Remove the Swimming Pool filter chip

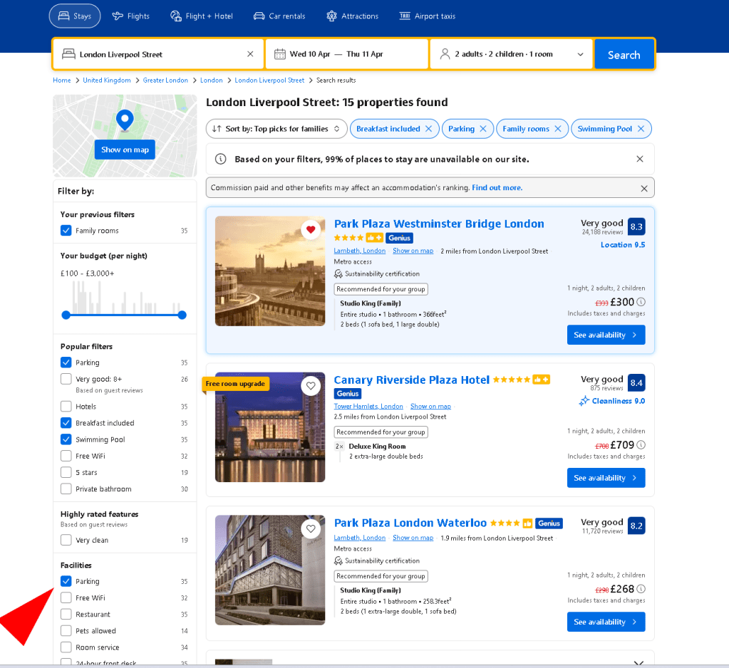(x=641, y=129)
